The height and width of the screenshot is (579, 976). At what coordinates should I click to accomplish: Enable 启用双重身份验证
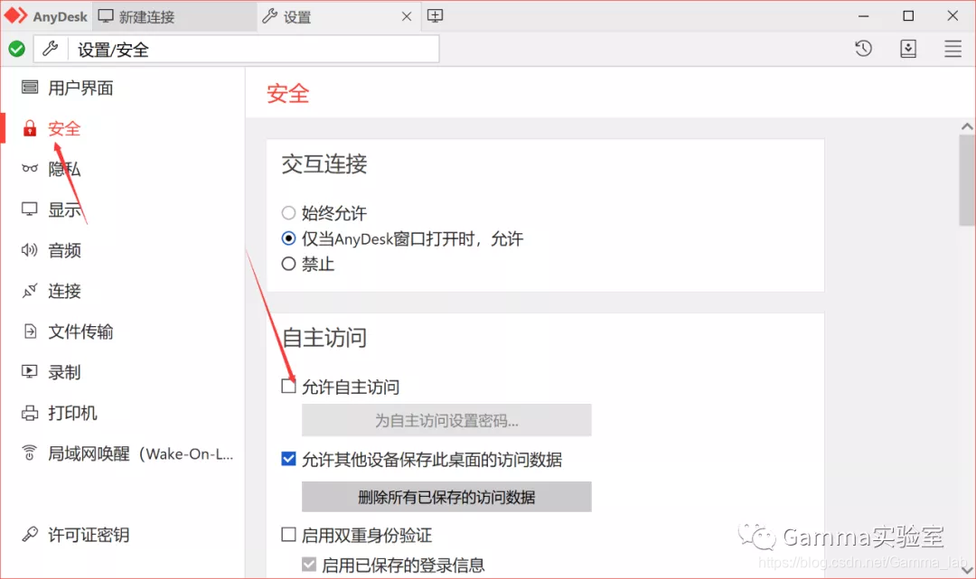point(288,535)
